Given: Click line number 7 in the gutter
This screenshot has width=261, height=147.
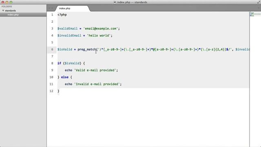Looking at the screenshot, I should tap(52, 56).
